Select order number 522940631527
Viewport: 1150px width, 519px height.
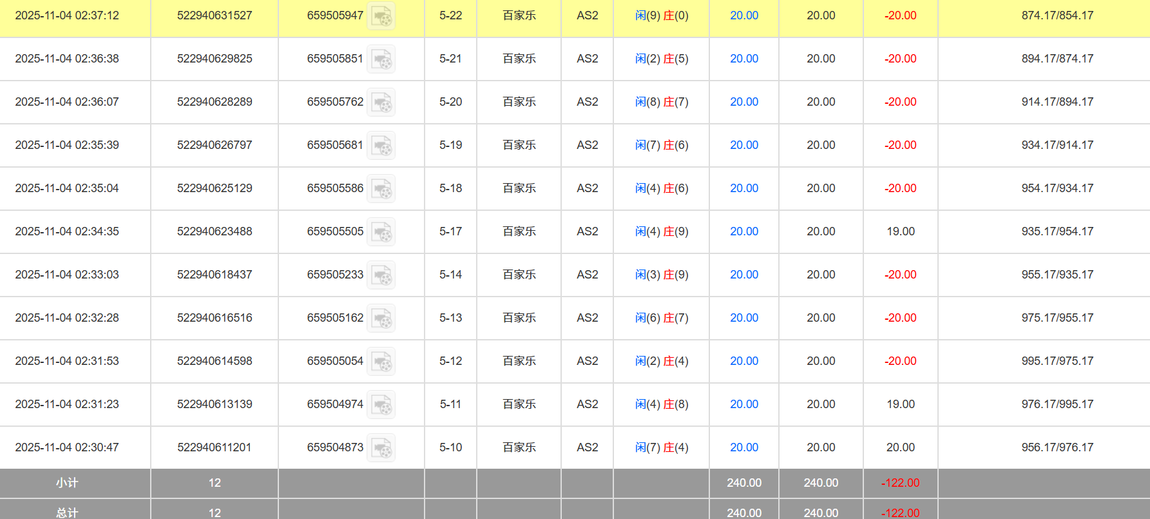pyautogui.click(x=215, y=15)
